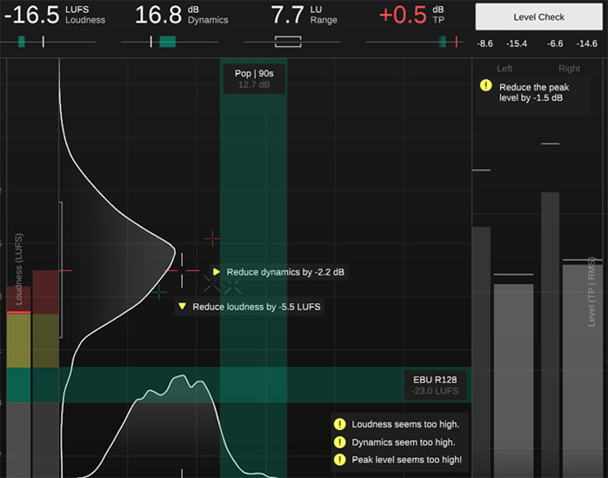The height and width of the screenshot is (478, 608).
Task: Click the loudness indicator bar under LUFS
Action: click(35, 41)
